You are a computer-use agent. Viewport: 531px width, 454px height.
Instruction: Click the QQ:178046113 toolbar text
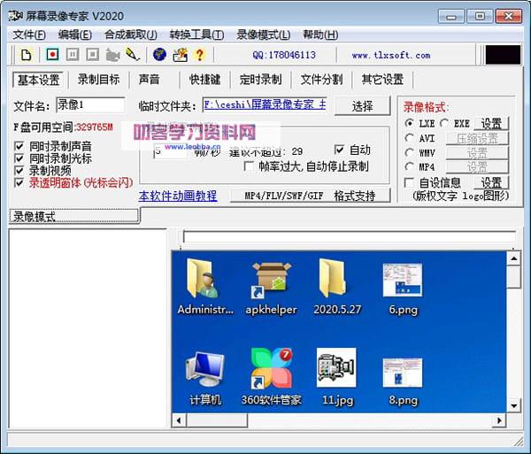click(x=284, y=55)
